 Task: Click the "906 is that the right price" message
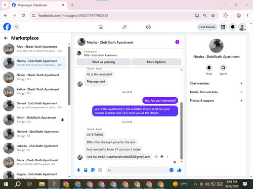point(111,142)
